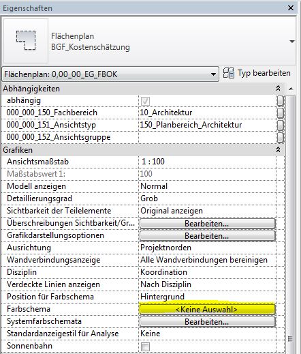Open the type selector dropdown arrow
The image size is (301, 354).
pos(292,42)
